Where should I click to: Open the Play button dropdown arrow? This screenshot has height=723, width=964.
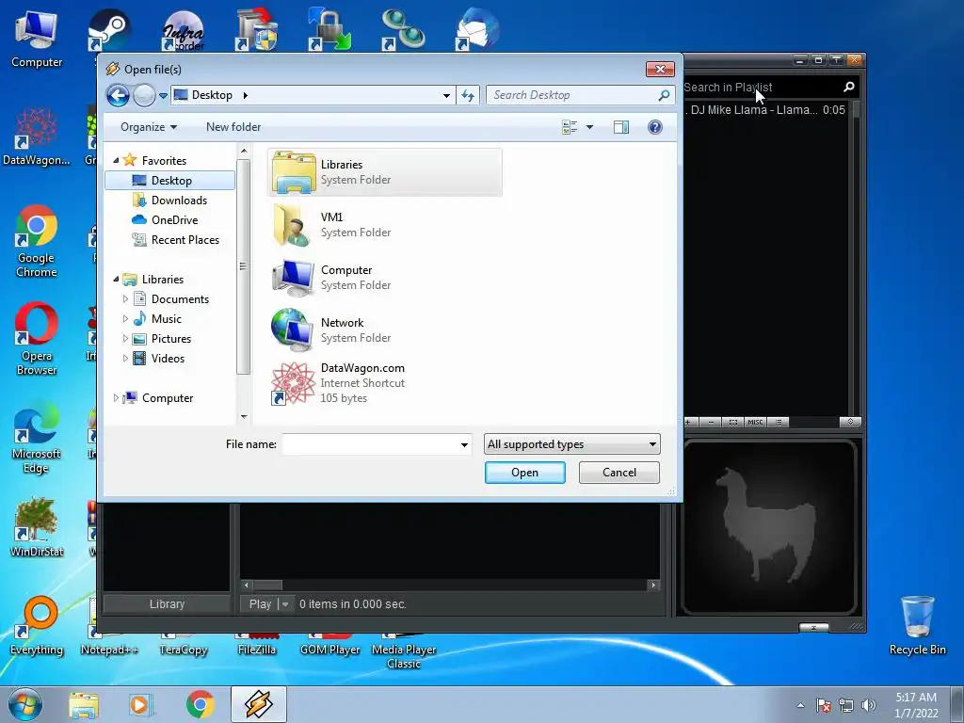click(285, 604)
